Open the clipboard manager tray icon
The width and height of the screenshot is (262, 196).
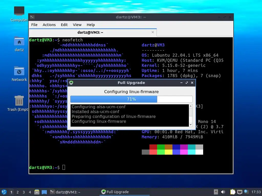pos(233,192)
